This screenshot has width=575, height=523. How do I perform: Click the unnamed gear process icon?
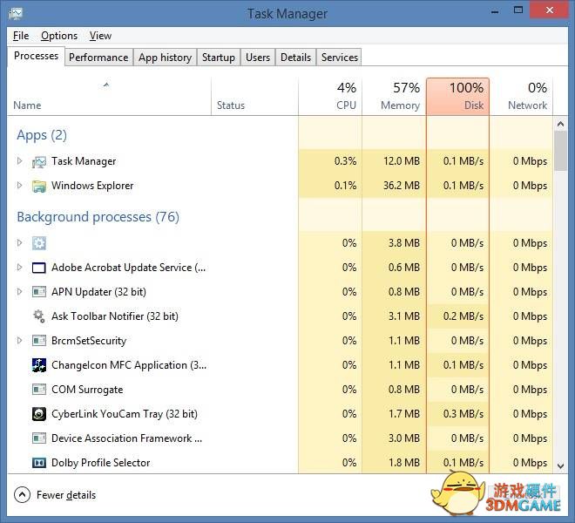pos(39,243)
